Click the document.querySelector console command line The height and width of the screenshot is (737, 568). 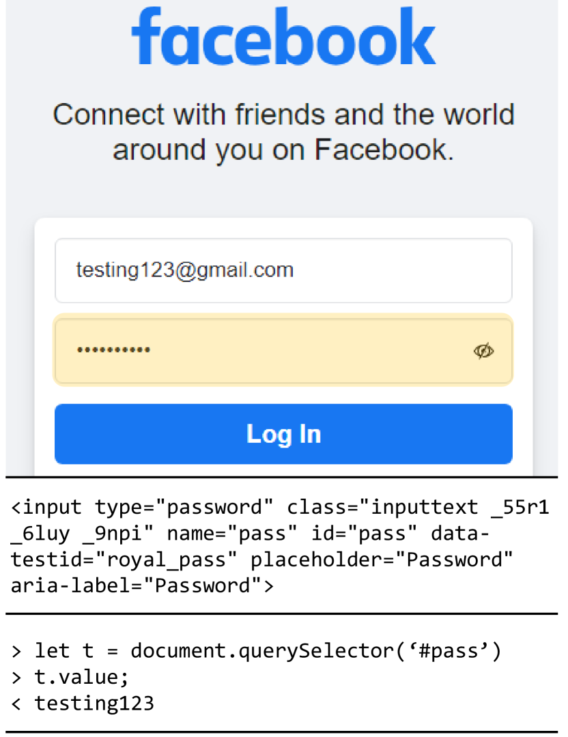(268, 651)
